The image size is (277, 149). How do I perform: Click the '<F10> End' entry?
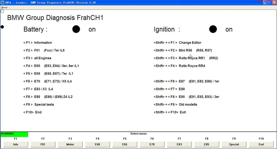point(32,112)
